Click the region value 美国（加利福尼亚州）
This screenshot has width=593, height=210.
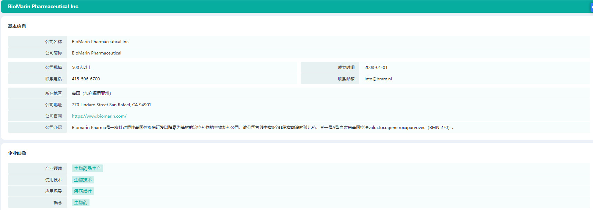pyautogui.click(x=92, y=93)
